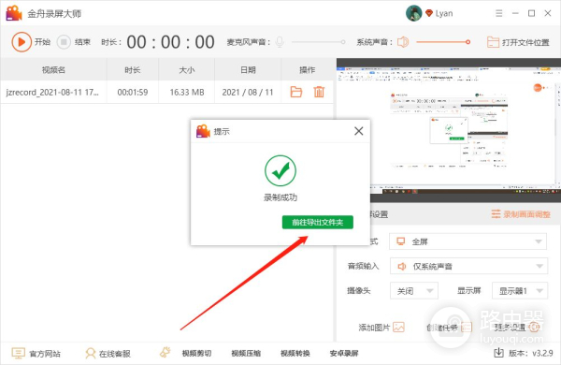
Task: Click the official website monitor icon
Action: pos(18,354)
